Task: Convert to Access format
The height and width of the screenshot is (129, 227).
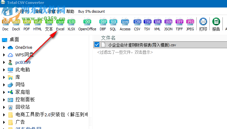Action: click(125, 25)
